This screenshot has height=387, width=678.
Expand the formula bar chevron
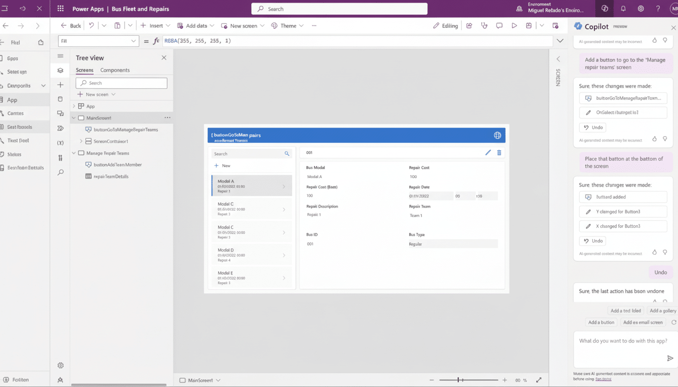[560, 41]
